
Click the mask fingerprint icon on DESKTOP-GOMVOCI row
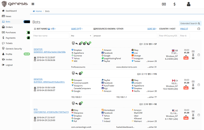(x=73, y=43)
